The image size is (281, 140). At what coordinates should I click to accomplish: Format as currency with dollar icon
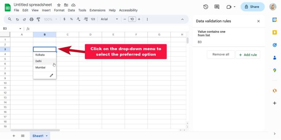[x=64, y=19]
